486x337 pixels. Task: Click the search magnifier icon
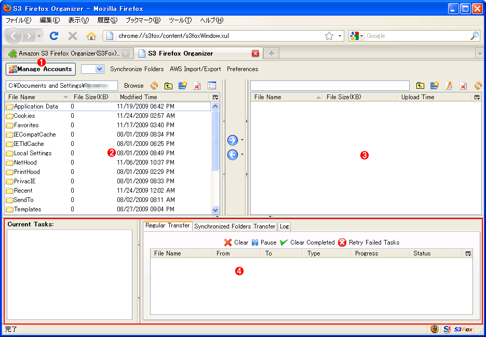pos(475,36)
